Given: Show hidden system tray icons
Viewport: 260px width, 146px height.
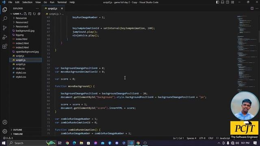Looking at the screenshot, I should pos(219,143).
